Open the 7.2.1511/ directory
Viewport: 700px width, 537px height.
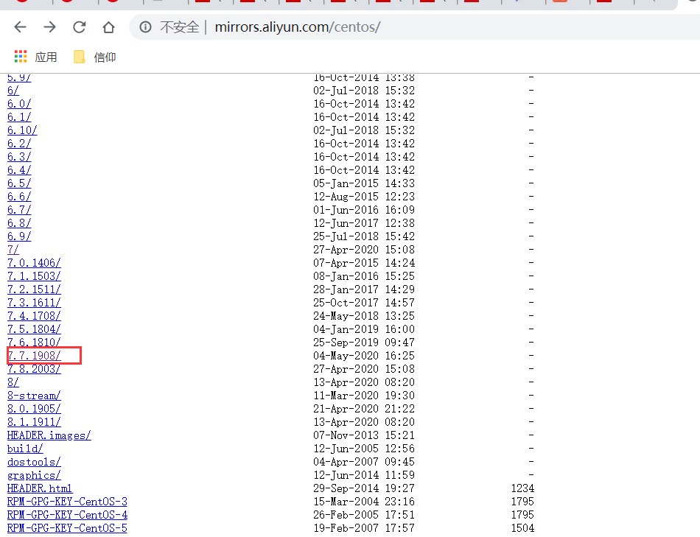point(34,289)
